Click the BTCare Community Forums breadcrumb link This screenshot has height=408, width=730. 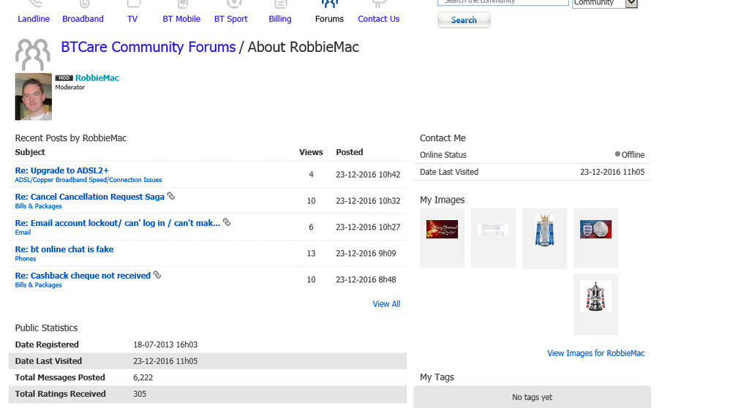tap(148, 47)
